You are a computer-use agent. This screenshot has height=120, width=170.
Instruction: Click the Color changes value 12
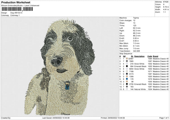[x=134, y=20]
